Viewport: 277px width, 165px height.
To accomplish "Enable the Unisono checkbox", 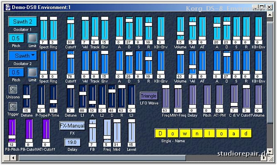I will tap(13, 90).
